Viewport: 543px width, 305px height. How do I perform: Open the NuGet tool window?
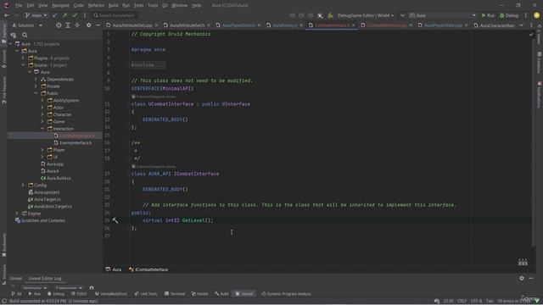(x=200, y=294)
